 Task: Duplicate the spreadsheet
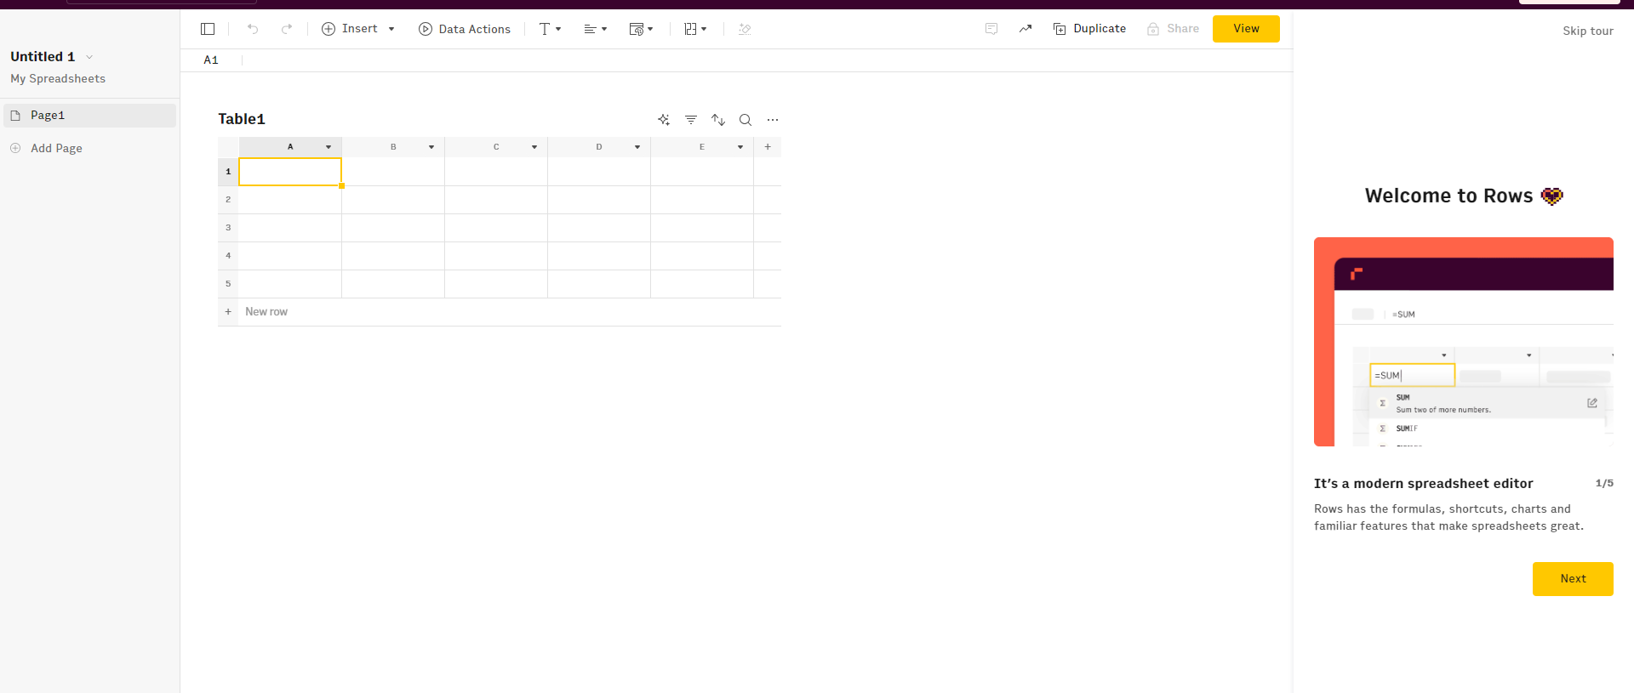point(1089,29)
